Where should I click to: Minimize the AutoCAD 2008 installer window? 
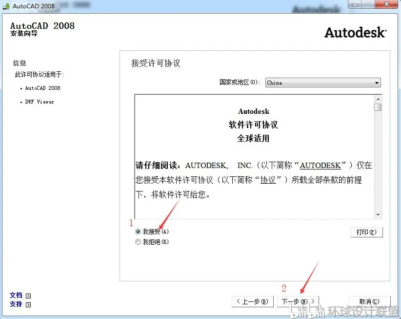click(355, 4)
